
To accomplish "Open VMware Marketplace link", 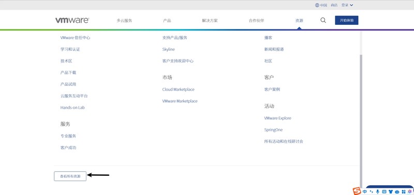I will point(180,101).
